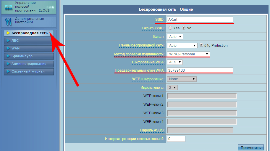
Task: Click the Пароль ASUS field
Action: coord(200,130)
